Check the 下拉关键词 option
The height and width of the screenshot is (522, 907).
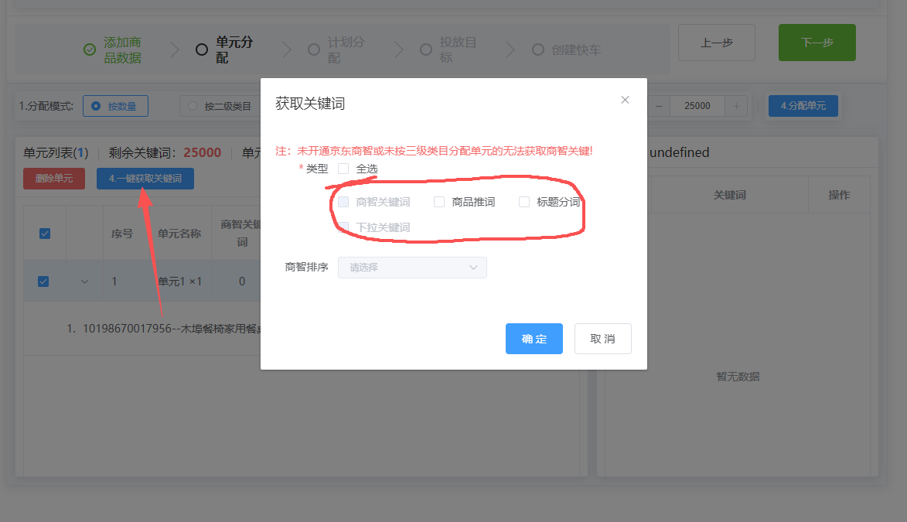point(343,227)
